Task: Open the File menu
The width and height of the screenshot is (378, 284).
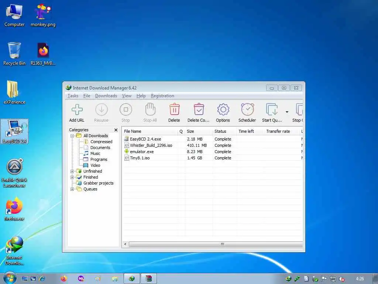Action: coord(87,96)
